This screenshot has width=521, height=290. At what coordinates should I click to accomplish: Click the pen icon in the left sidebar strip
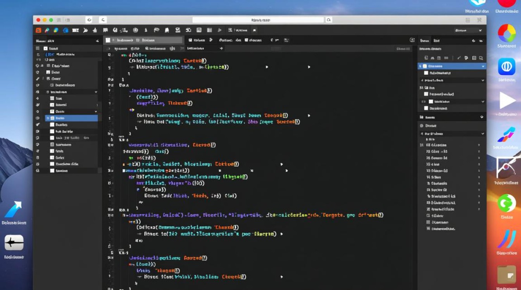point(38,78)
